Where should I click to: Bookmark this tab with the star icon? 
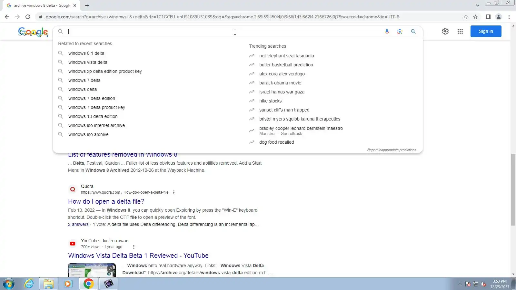pyautogui.click(x=475, y=17)
